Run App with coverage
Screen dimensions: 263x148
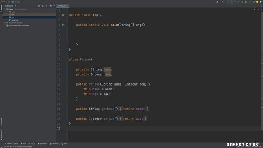(x=246, y=2)
